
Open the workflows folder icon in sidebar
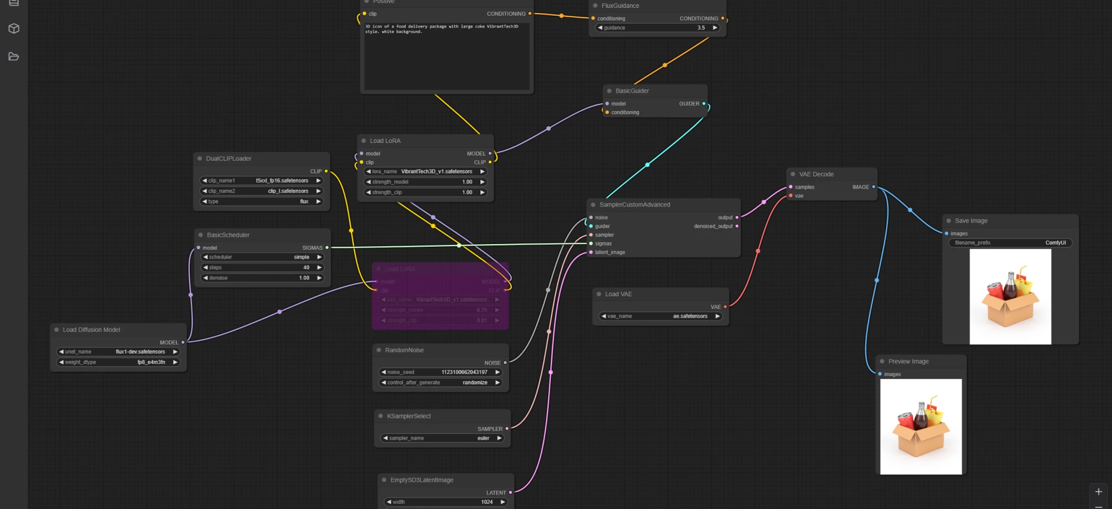(x=14, y=56)
